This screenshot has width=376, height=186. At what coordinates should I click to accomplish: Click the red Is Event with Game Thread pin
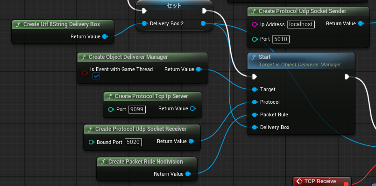pos(85,73)
